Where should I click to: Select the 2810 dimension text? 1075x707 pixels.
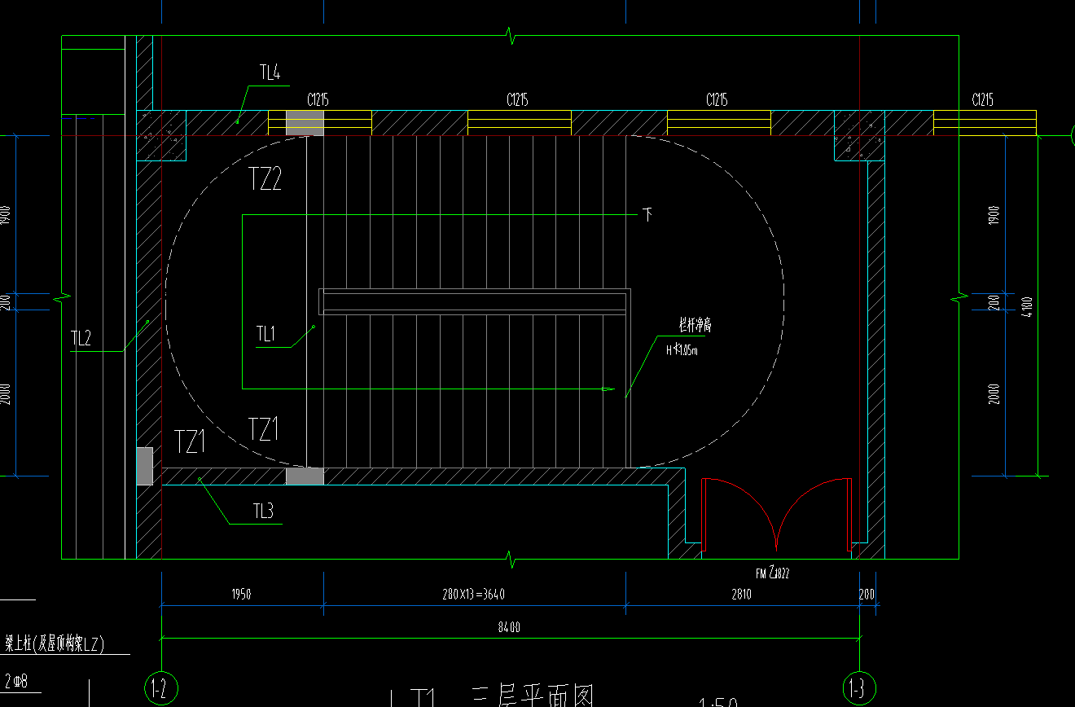pos(741,594)
